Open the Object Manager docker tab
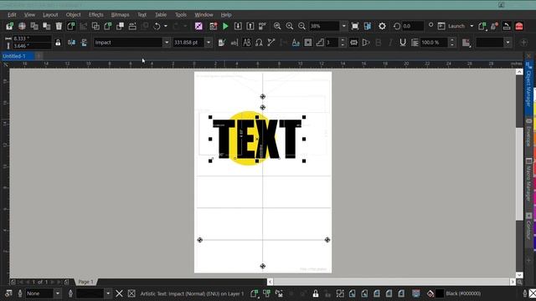 [528, 84]
